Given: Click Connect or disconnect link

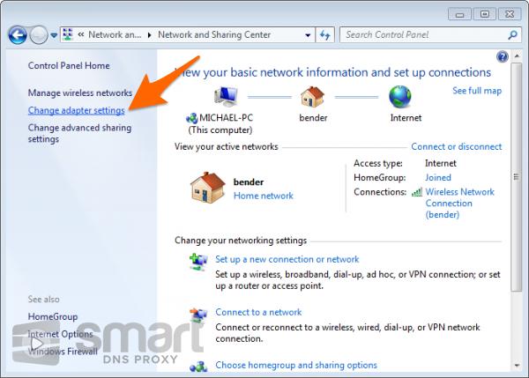Looking at the screenshot, I should 457,146.
